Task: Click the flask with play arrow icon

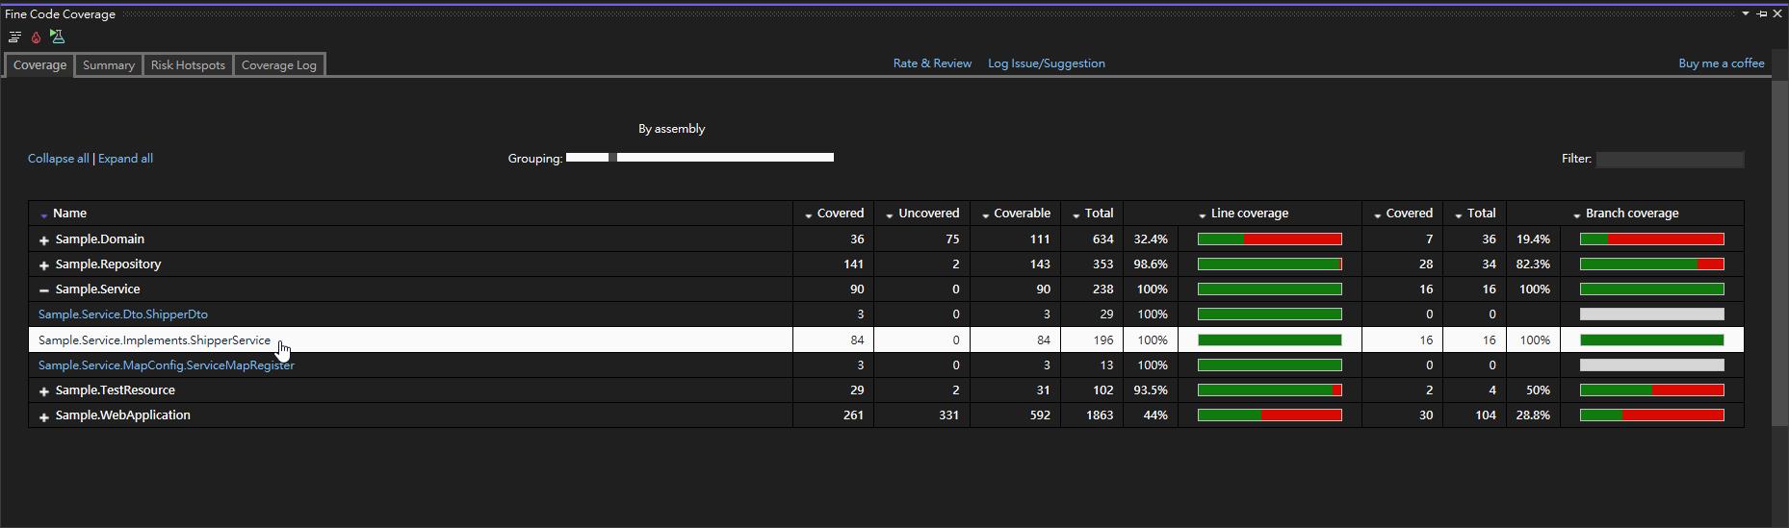Action: click(x=57, y=38)
